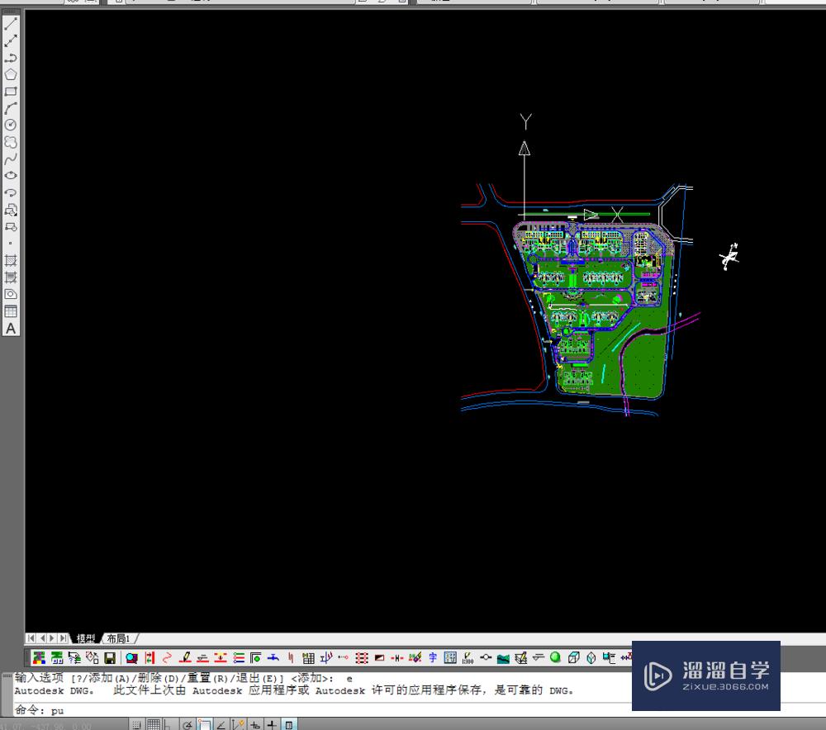Image resolution: width=826 pixels, height=730 pixels.
Task: Click the Insert Block tool
Action: [11, 210]
